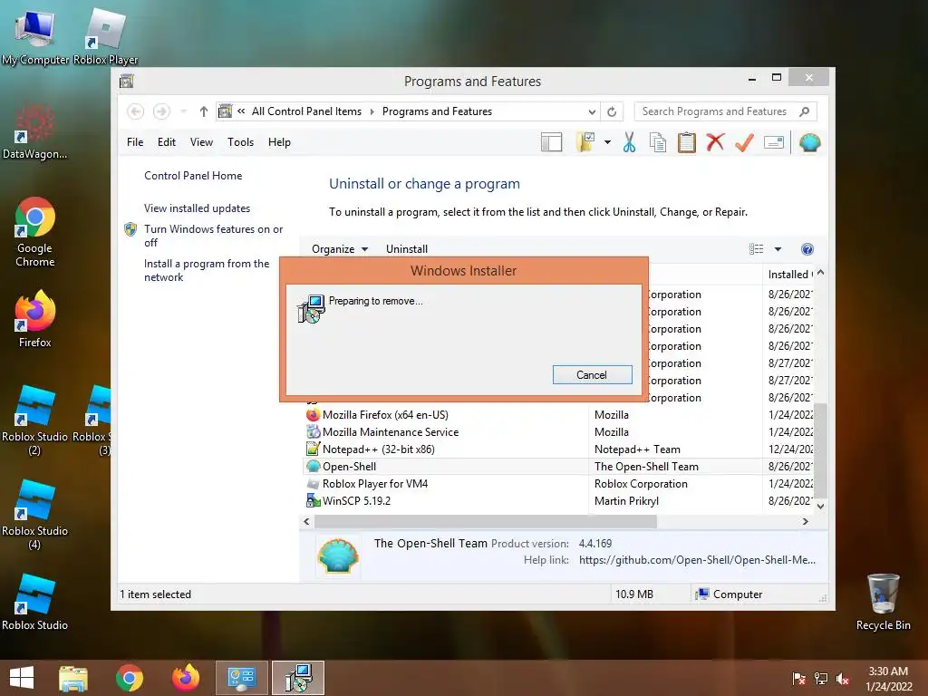Click the Paste clipboard toolbar icon
Screen dimensions: 928x696
coord(687,142)
